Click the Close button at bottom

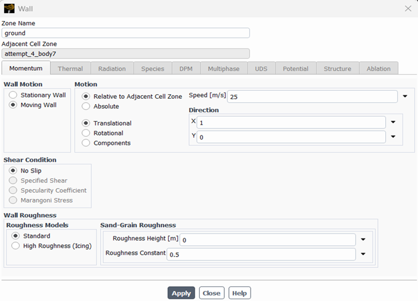[211, 293]
